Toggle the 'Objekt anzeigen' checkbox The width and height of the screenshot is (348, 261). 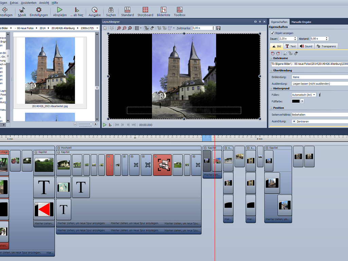pos(272,33)
